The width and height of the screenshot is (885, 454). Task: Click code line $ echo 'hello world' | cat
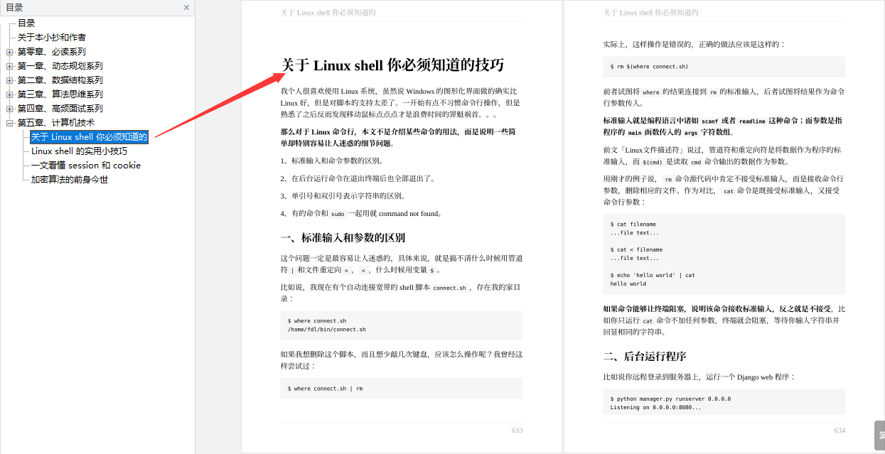pos(653,276)
